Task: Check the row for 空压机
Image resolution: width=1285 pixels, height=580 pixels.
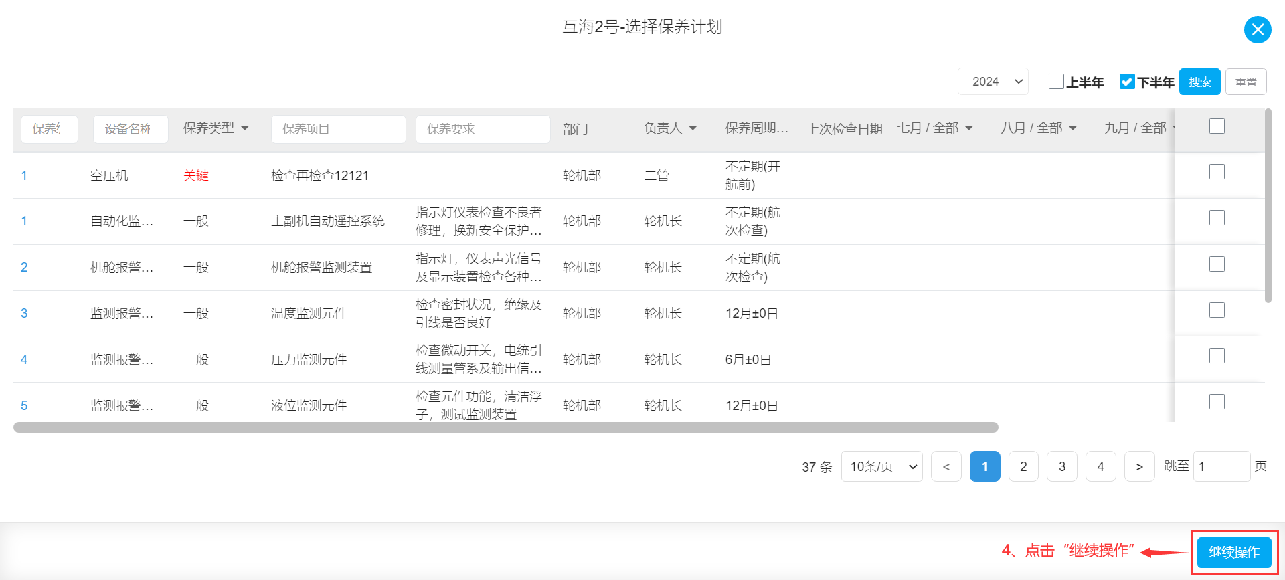Action: point(1217,172)
